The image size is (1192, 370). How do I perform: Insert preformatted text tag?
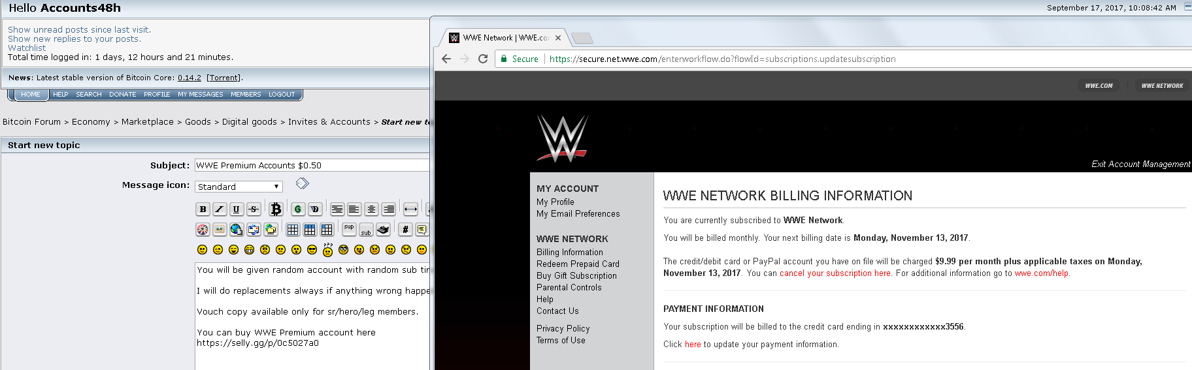[x=337, y=209]
